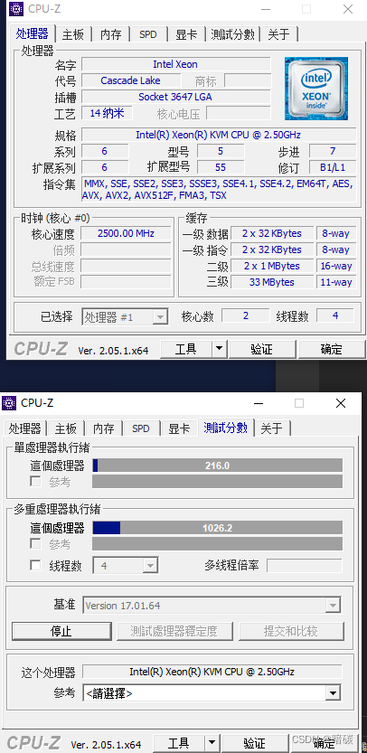Click the 工艺 value 14 纳米
This screenshot has height=753, width=367.
(107, 113)
